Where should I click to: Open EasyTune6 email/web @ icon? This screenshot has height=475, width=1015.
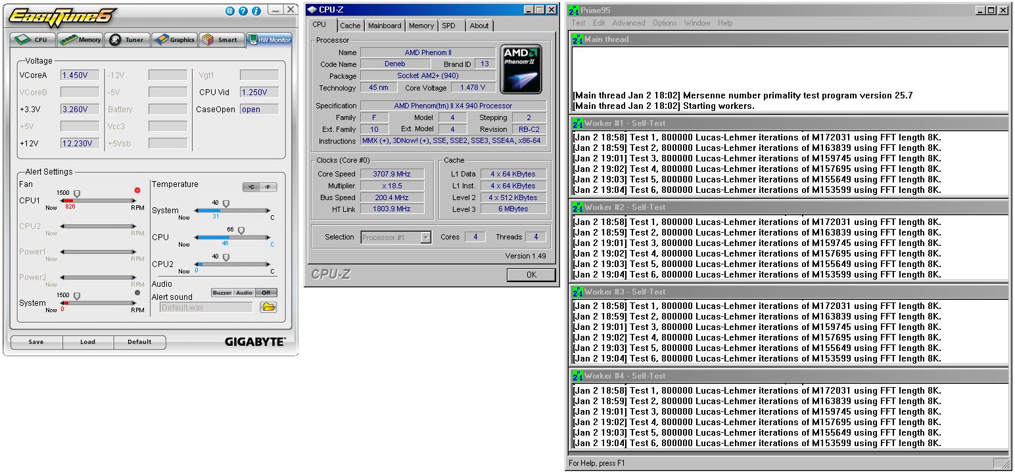[x=229, y=11]
